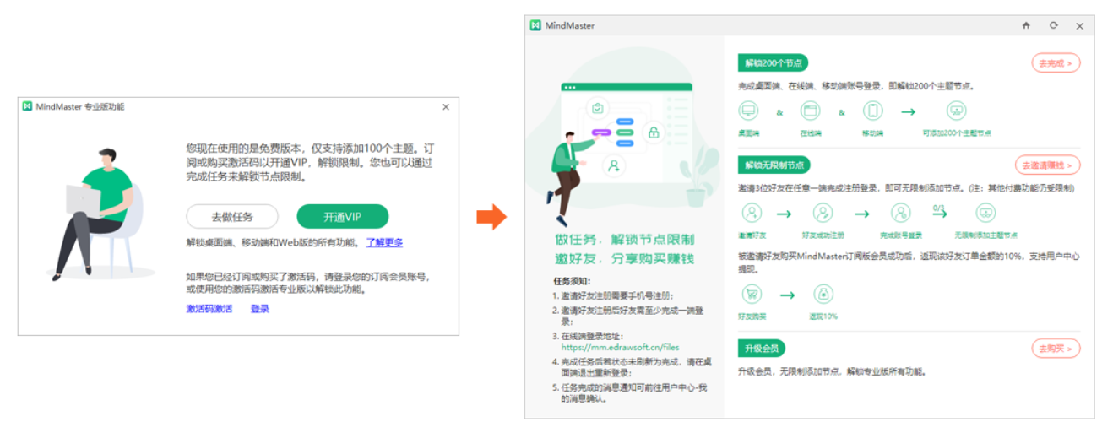Viewport: 1113px width, 438px height.
Task: Click the 解锁200个节点 green label
Action: coord(773,62)
